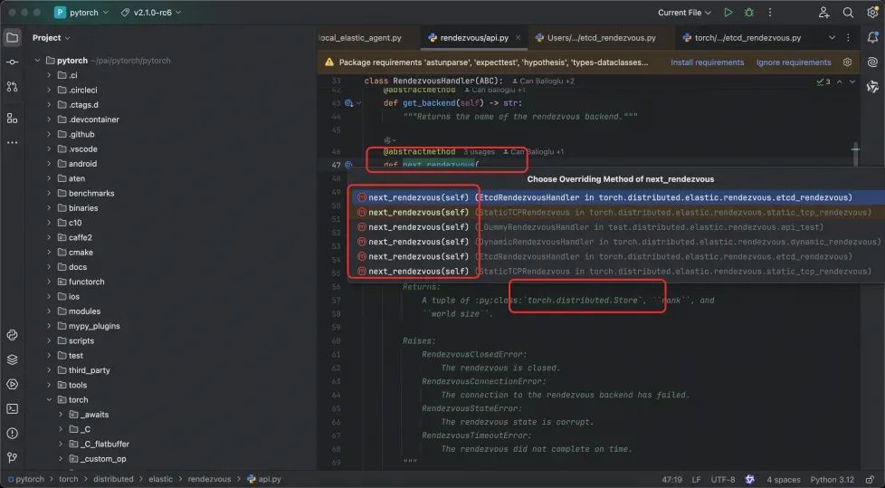Collapse the torch folder

[x=49, y=400]
